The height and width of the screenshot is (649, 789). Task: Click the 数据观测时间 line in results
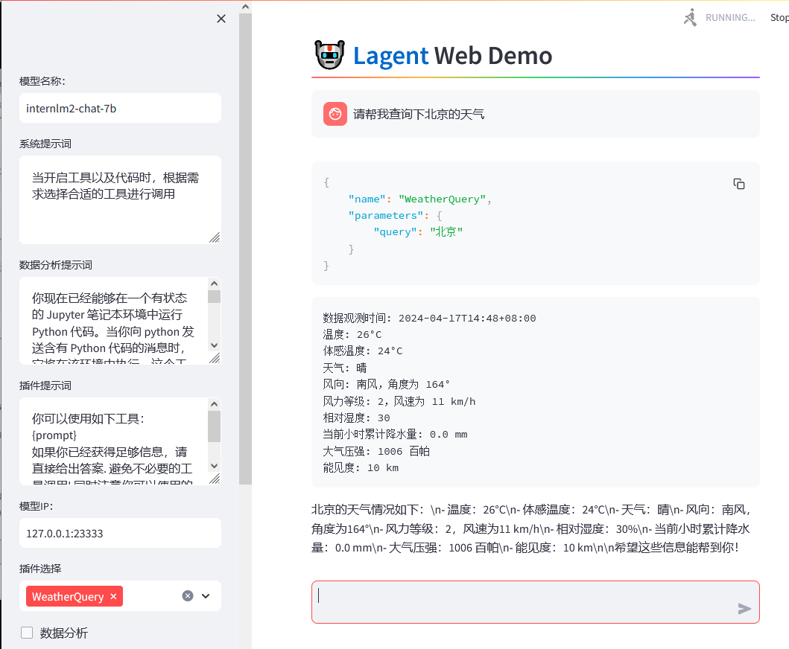[429, 318]
